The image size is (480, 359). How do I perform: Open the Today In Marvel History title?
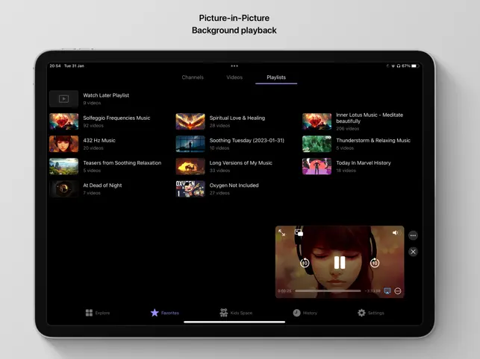[364, 163]
